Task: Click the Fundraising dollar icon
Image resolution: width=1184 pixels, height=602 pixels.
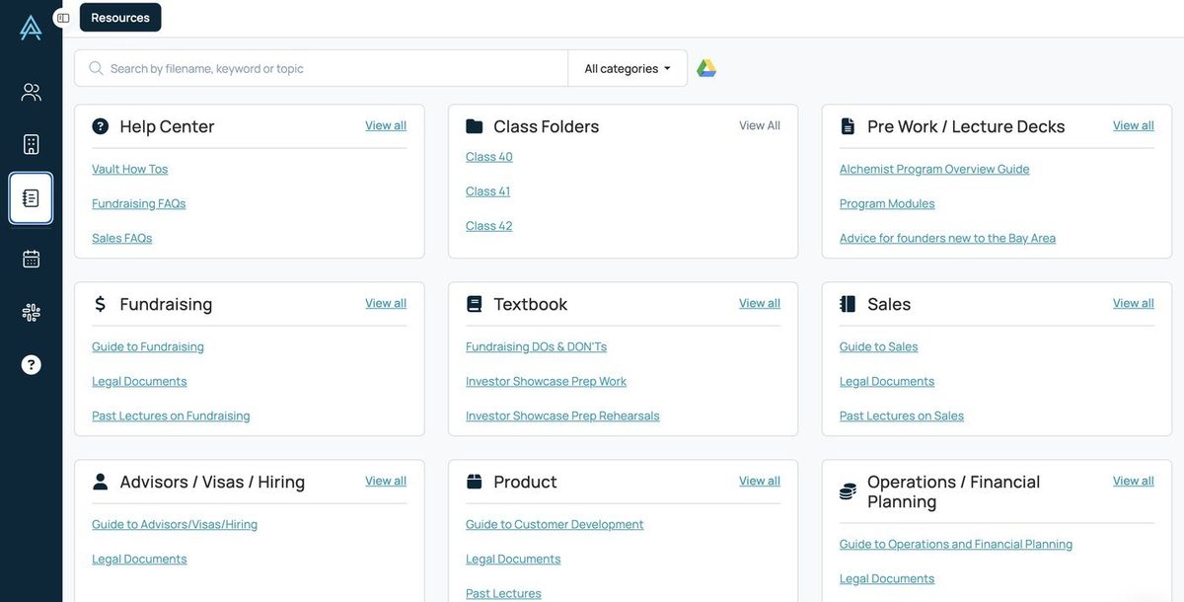Action: [x=100, y=304]
